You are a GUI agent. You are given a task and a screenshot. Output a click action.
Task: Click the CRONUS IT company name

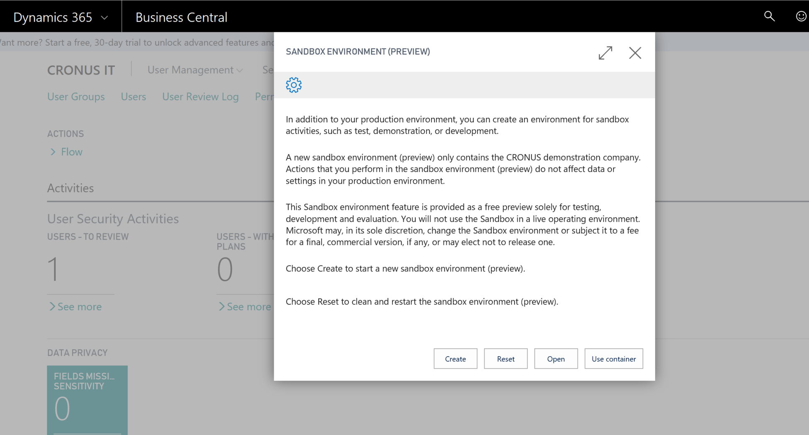coord(81,70)
